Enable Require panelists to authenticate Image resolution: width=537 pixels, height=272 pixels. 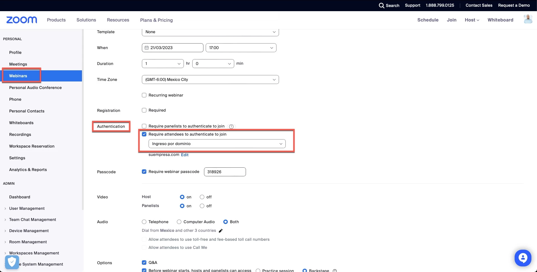144,126
